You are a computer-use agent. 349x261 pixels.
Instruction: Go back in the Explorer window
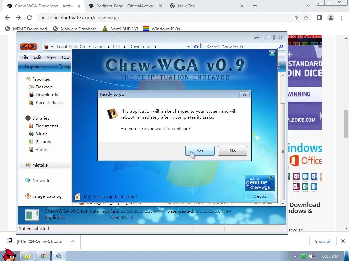tap(24, 46)
